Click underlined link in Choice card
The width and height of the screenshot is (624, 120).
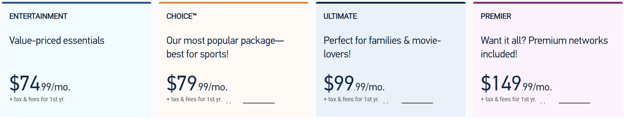259,103
